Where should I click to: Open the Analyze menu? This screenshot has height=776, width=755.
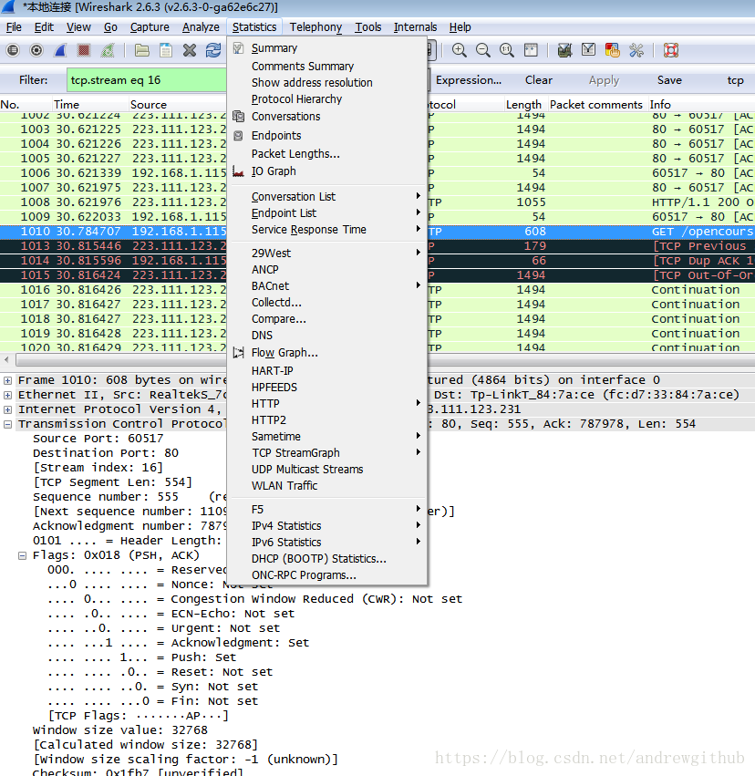click(201, 27)
